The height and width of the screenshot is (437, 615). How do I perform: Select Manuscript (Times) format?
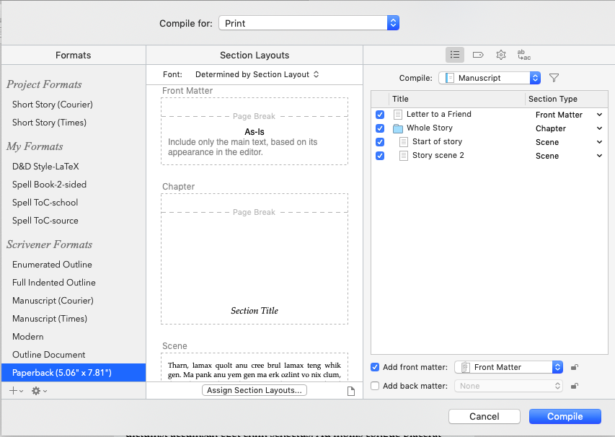click(50, 319)
